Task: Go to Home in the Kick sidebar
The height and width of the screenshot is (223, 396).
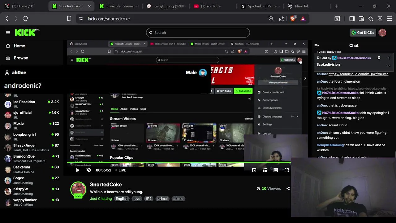Action: 19,46
